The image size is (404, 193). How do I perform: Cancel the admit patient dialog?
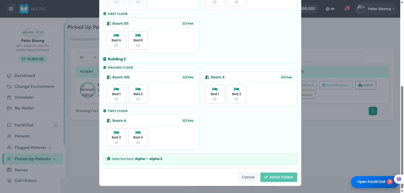(x=248, y=177)
